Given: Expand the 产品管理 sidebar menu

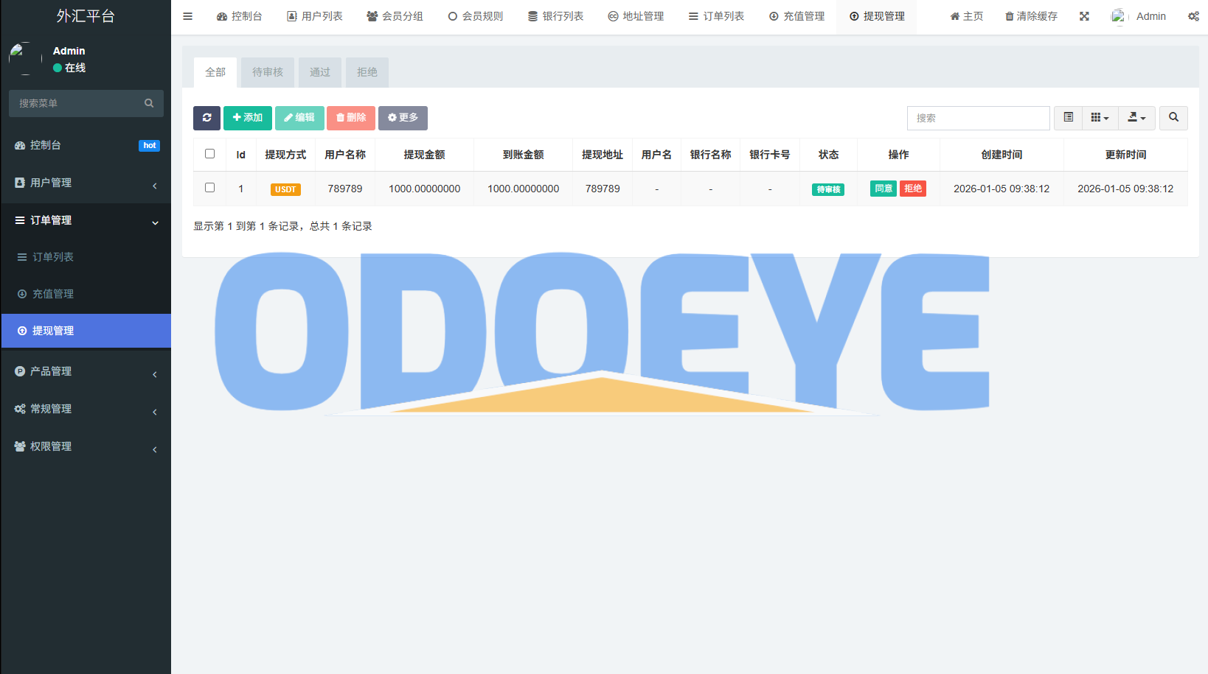Looking at the screenshot, I should pos(86,371).
